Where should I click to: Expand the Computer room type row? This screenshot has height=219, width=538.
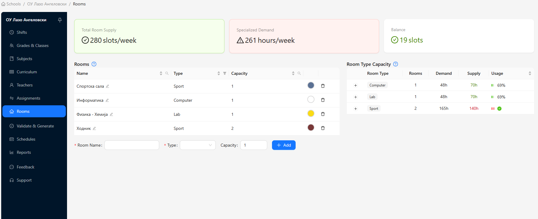point(355,85)
